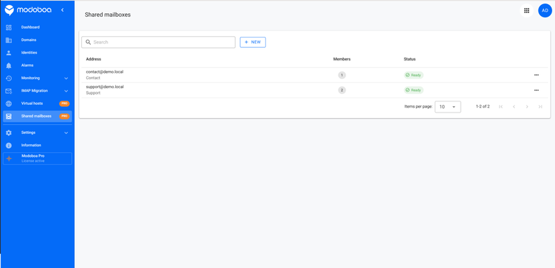The width and height of the screenshot is (555, 268).
Task: Open actions menu for support@demo.local
Action: coord(536,90)
